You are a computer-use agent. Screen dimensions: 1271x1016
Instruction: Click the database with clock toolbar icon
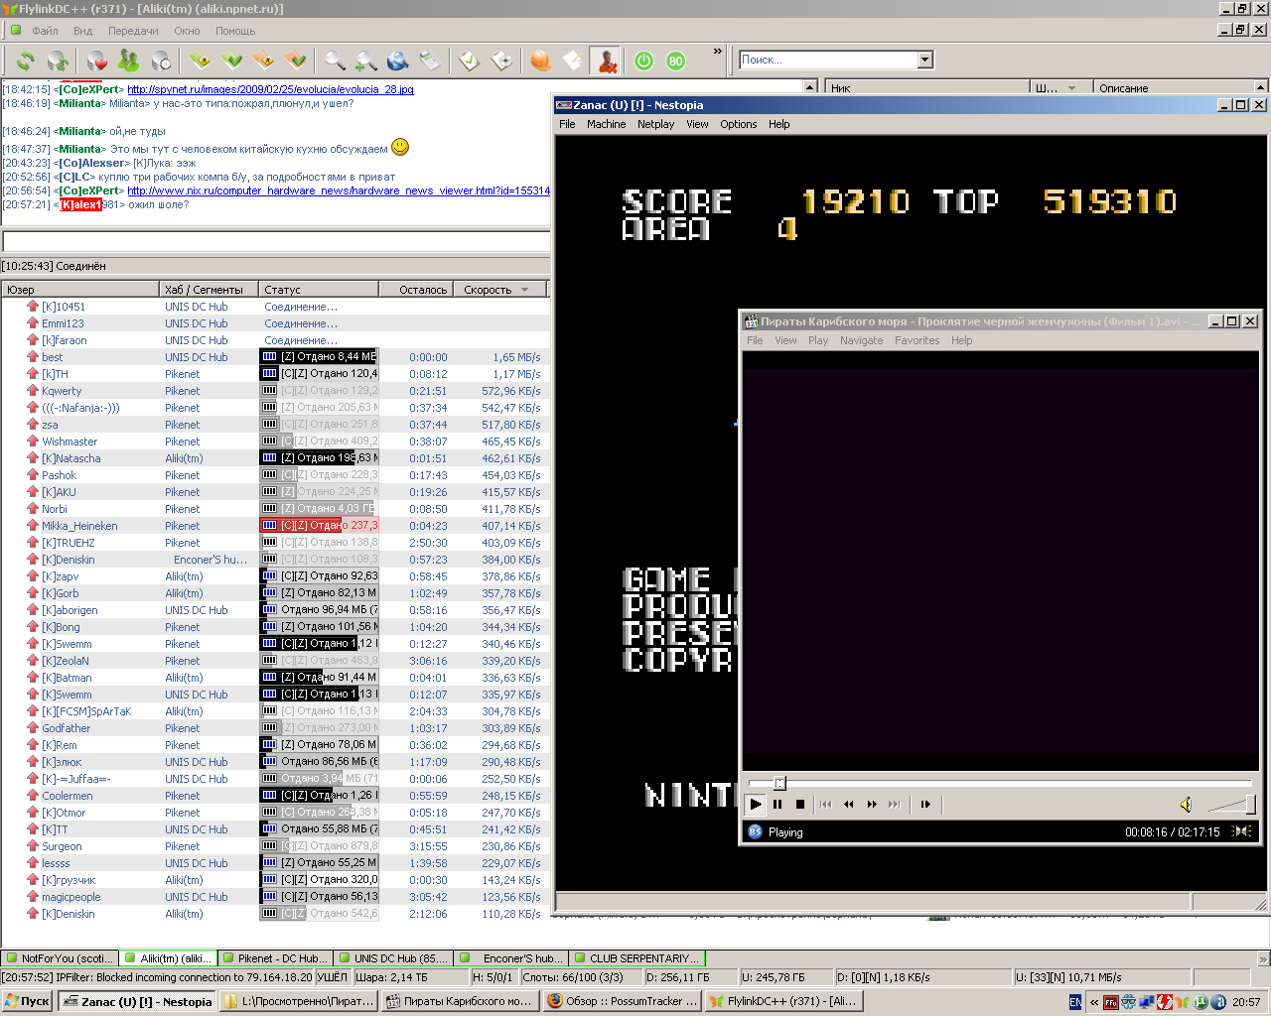point(161,62)
